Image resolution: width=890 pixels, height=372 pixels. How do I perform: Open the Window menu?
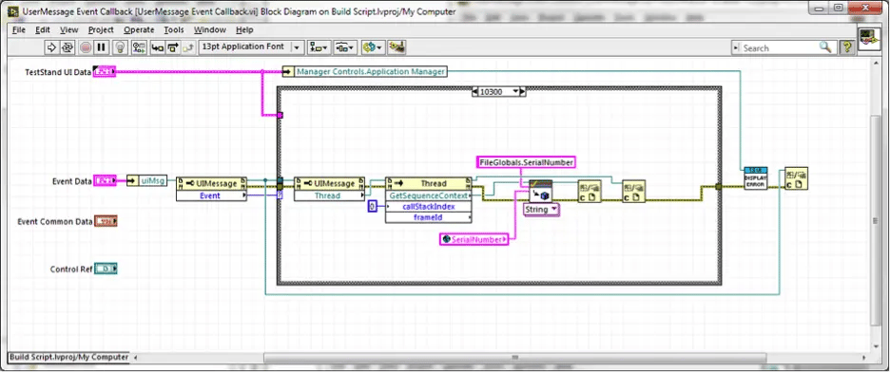click(x=210, y=30)
